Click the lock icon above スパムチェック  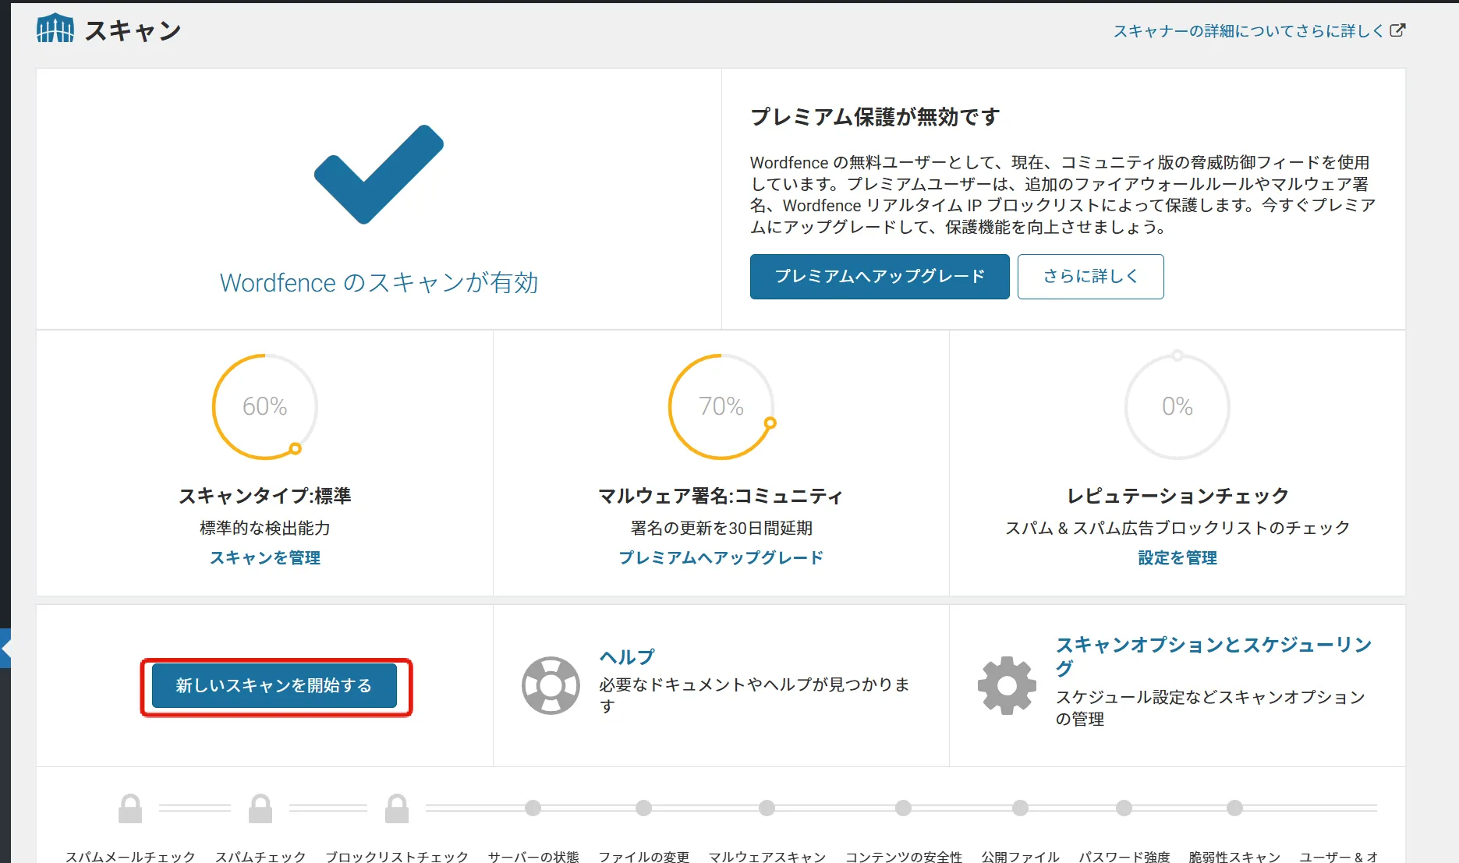[260, 808]
